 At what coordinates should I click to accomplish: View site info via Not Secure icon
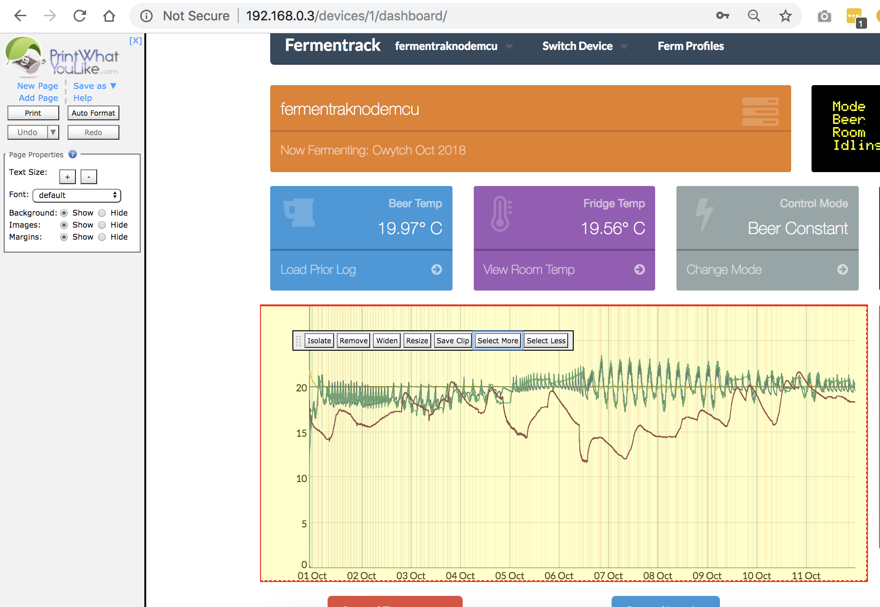(146, 16)
